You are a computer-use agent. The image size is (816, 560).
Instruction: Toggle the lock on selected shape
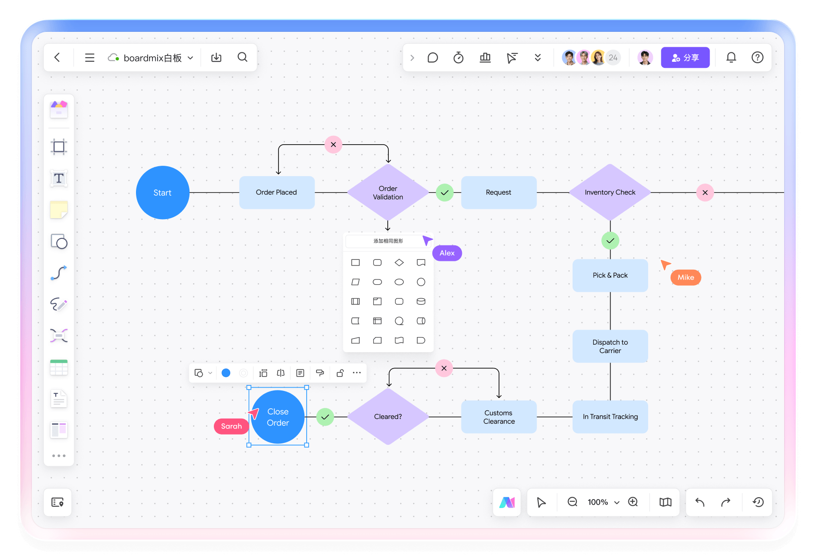point(340,373)
